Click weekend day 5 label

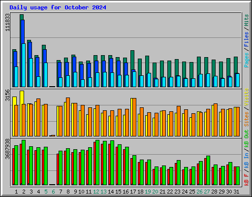(x=46, y=192)
